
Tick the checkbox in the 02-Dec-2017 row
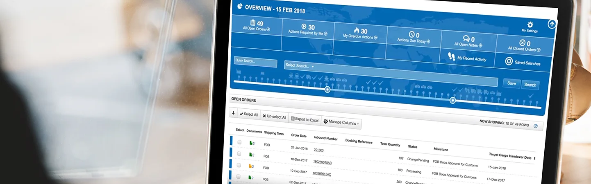(239, 176)
